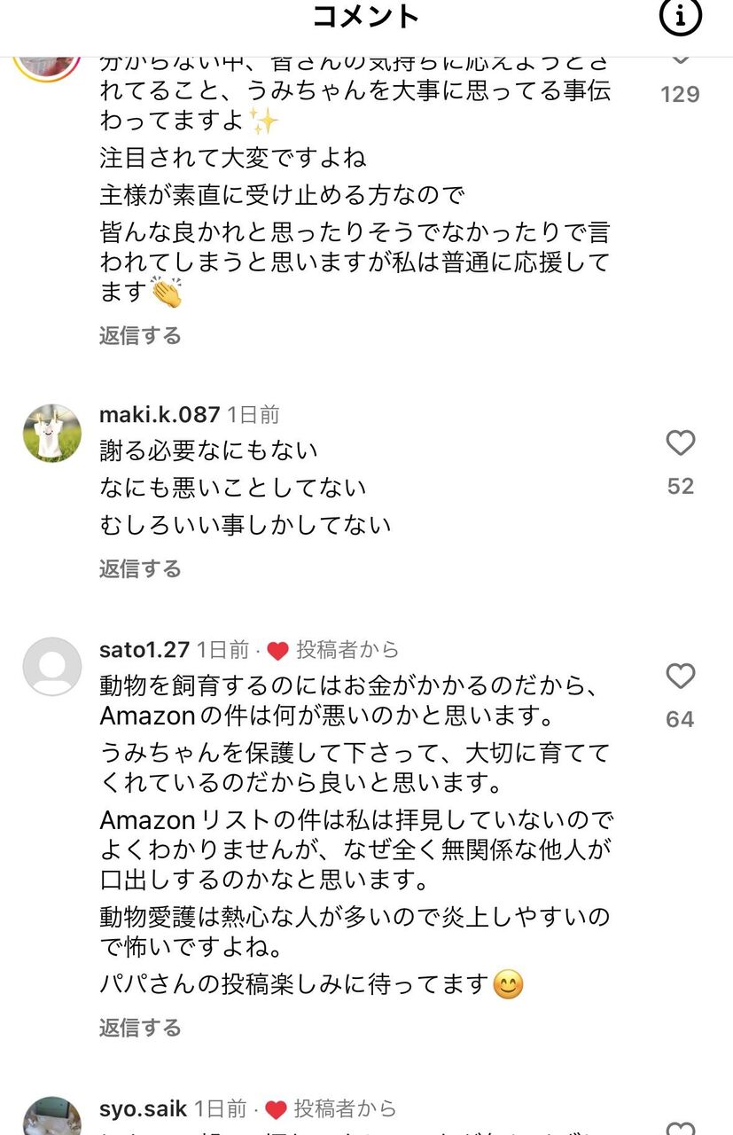Like sato1.27's comment with the heart
Viewport: 733px width, 1135px height.
681,677
